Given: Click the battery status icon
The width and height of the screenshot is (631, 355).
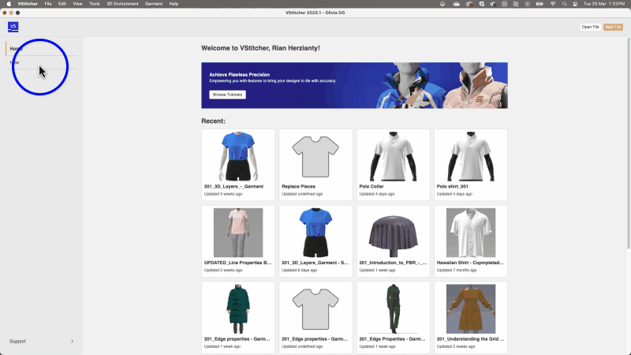Looking at the screenshot, I should 540,4.
